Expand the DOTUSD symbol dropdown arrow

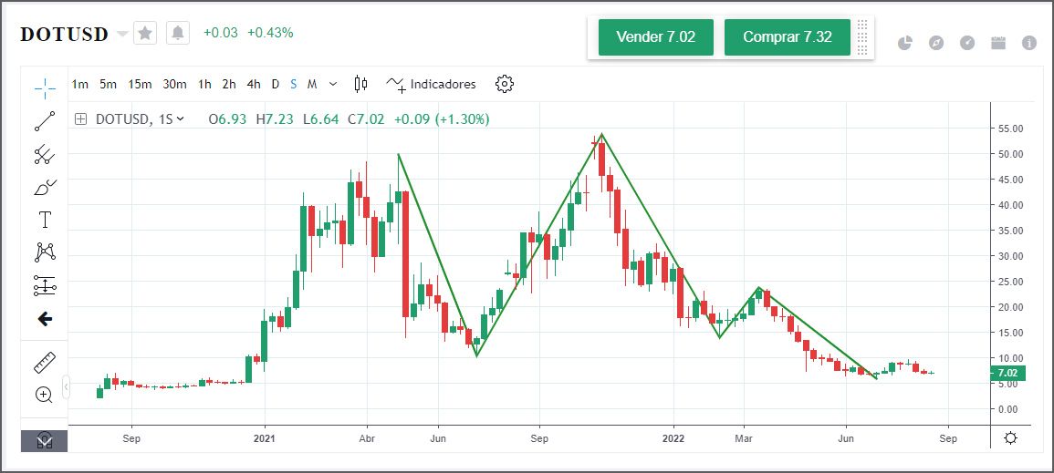point(122,34)
